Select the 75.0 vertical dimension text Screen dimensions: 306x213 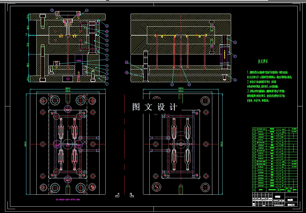(28, 45)
